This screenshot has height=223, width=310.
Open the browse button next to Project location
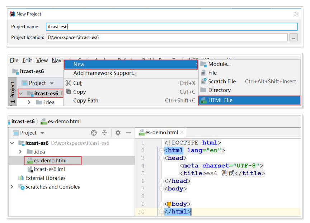tap(293, 37)
